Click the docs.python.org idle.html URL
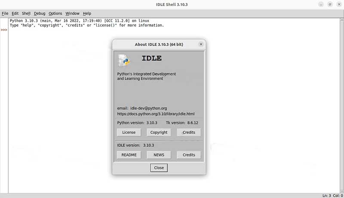The image size is (344, 198). click(156, 114)
